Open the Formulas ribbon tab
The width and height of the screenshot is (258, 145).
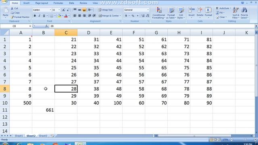coord(58,3)
